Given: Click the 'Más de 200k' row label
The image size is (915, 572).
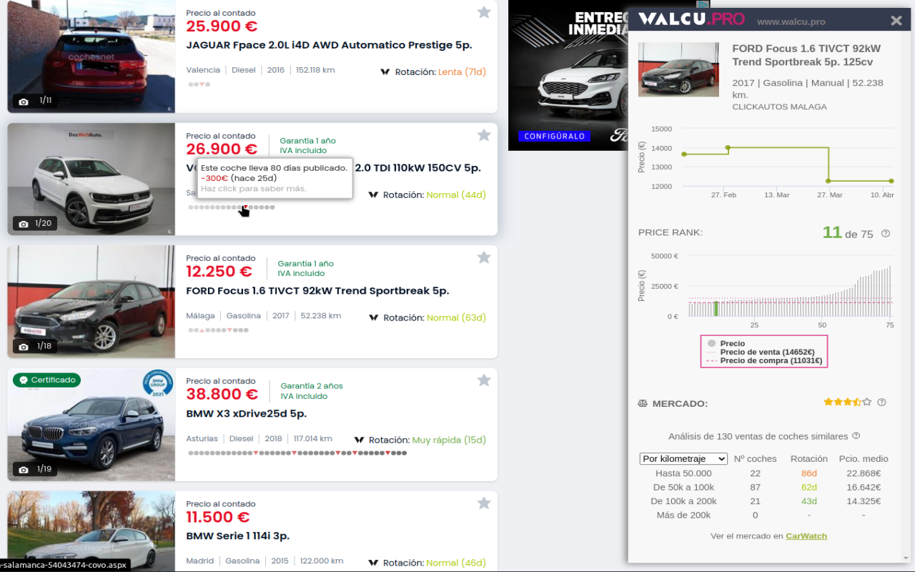Looking at the screenshot, I should click(683, 515).
